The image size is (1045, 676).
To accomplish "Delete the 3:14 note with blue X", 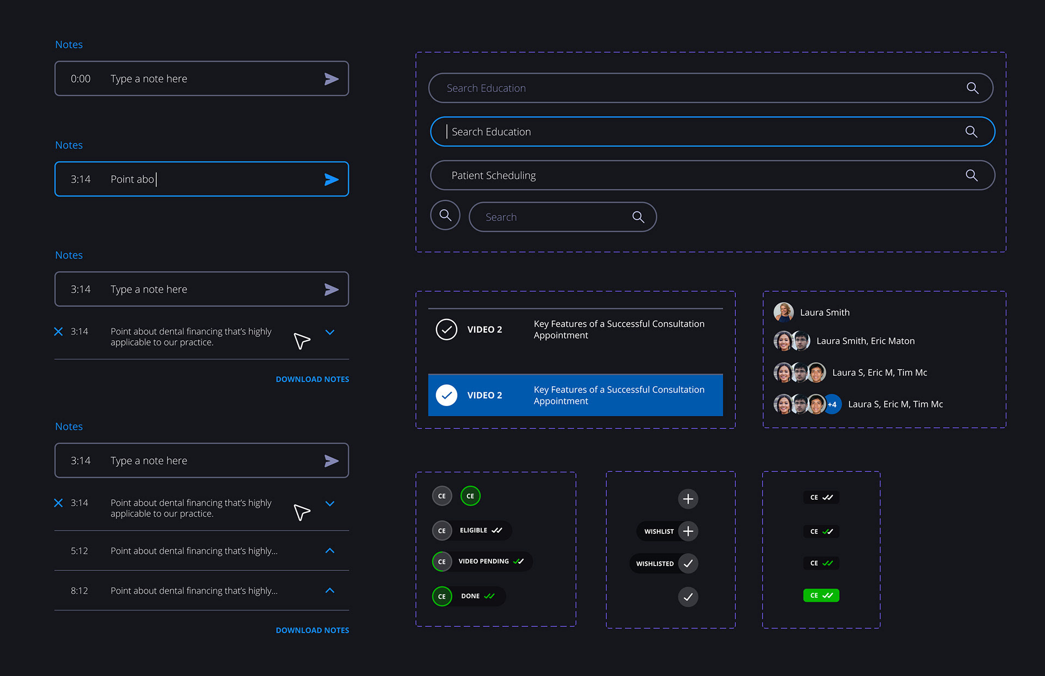I will [x=59, y=331].
